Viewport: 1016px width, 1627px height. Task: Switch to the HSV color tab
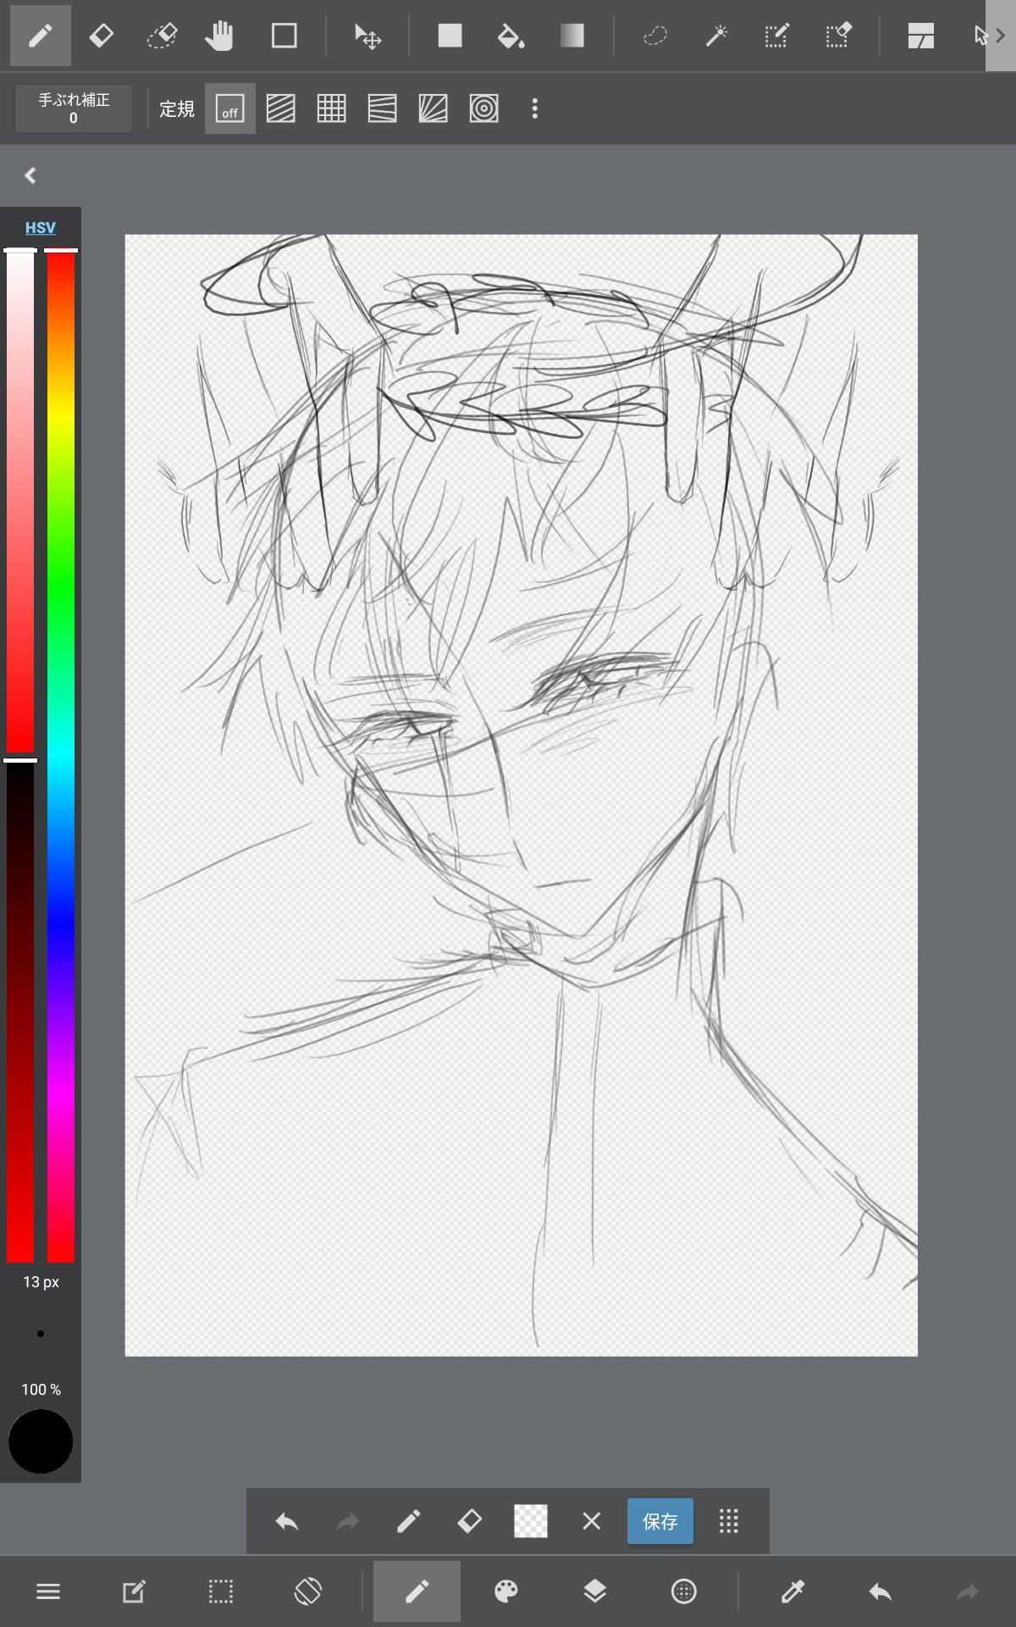click(x=40, y=227)
